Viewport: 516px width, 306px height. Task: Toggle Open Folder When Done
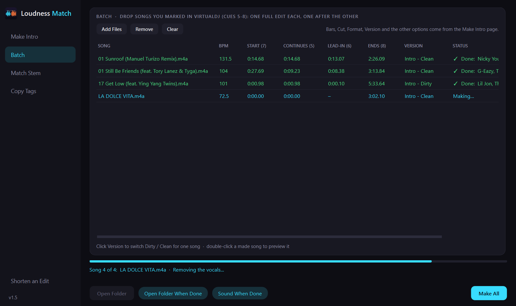(173, 293)
